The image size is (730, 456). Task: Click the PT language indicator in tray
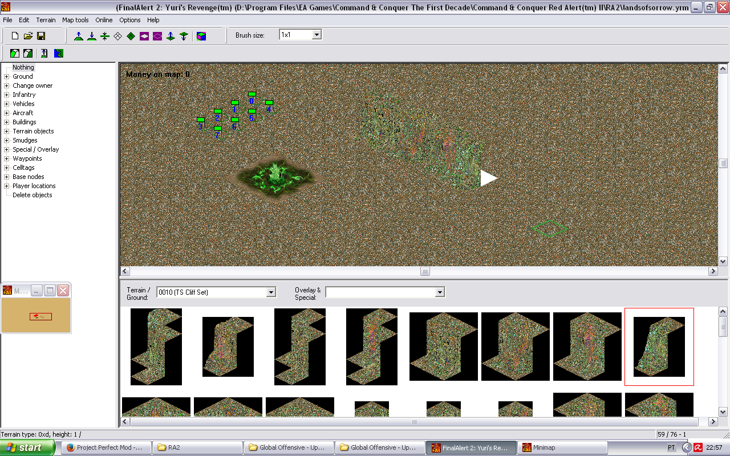[x=671, y=448]
